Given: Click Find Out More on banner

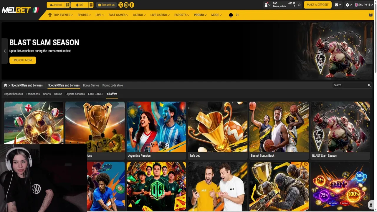Looking at the screenshot, I should [x=23, y=60].
